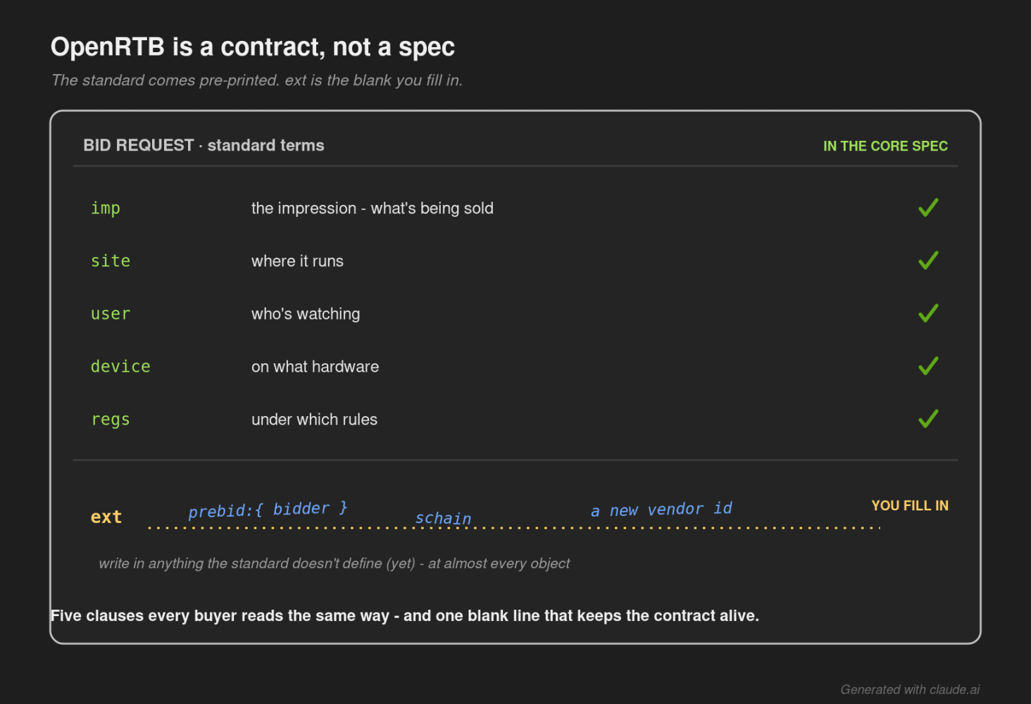Click the 'BID REQUEST · standard terms' header
The image size is (1031, 704).
pyautogui.click(x=204, y=145)
